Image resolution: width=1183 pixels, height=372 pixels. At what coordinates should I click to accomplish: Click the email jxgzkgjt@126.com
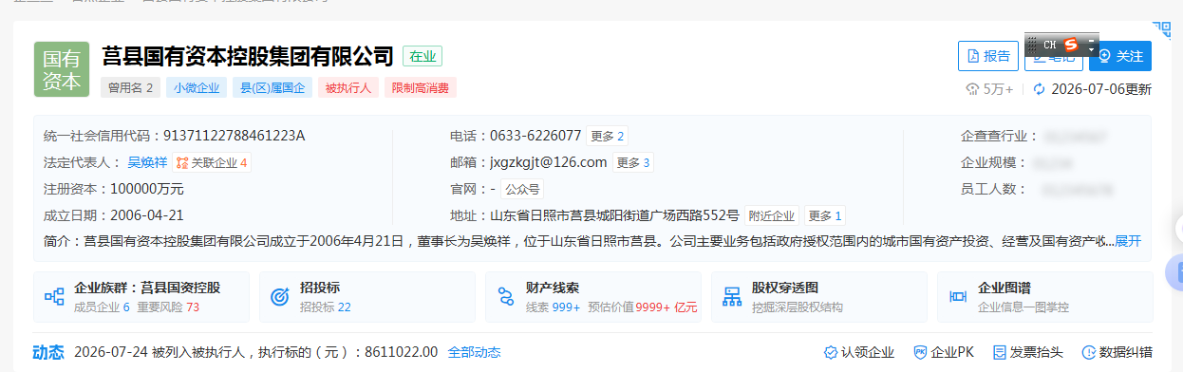pyautogui.click(x=548, y=162)
